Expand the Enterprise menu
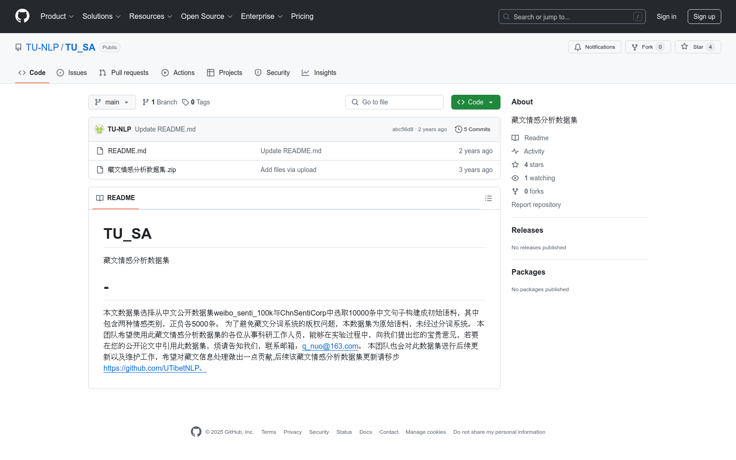The image size is (736, 460). (262, 16)
